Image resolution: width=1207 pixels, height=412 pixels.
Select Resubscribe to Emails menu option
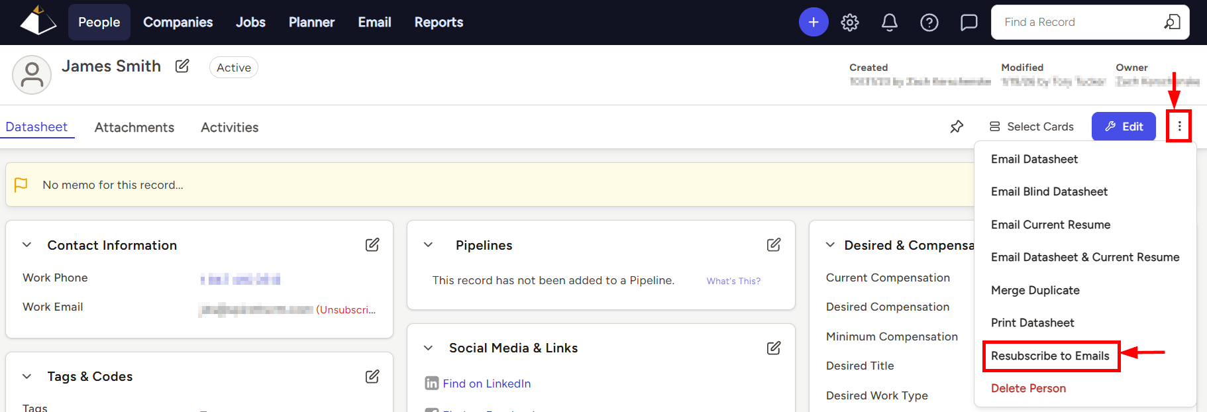click(1050, 356)
